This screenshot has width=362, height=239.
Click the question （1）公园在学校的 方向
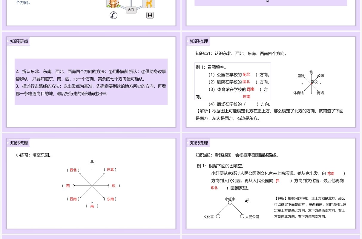pos(239,75)
